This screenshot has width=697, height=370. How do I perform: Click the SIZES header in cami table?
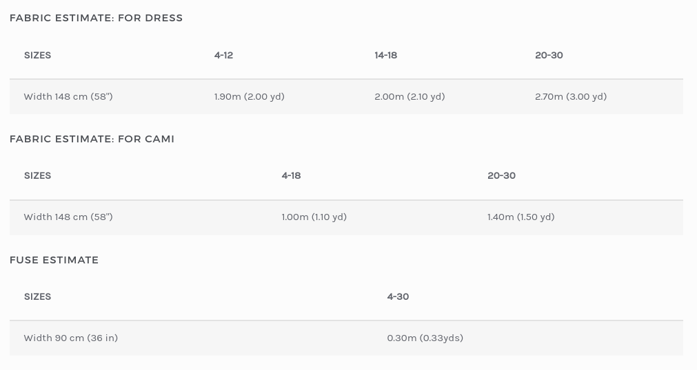[x=37, y=175]
